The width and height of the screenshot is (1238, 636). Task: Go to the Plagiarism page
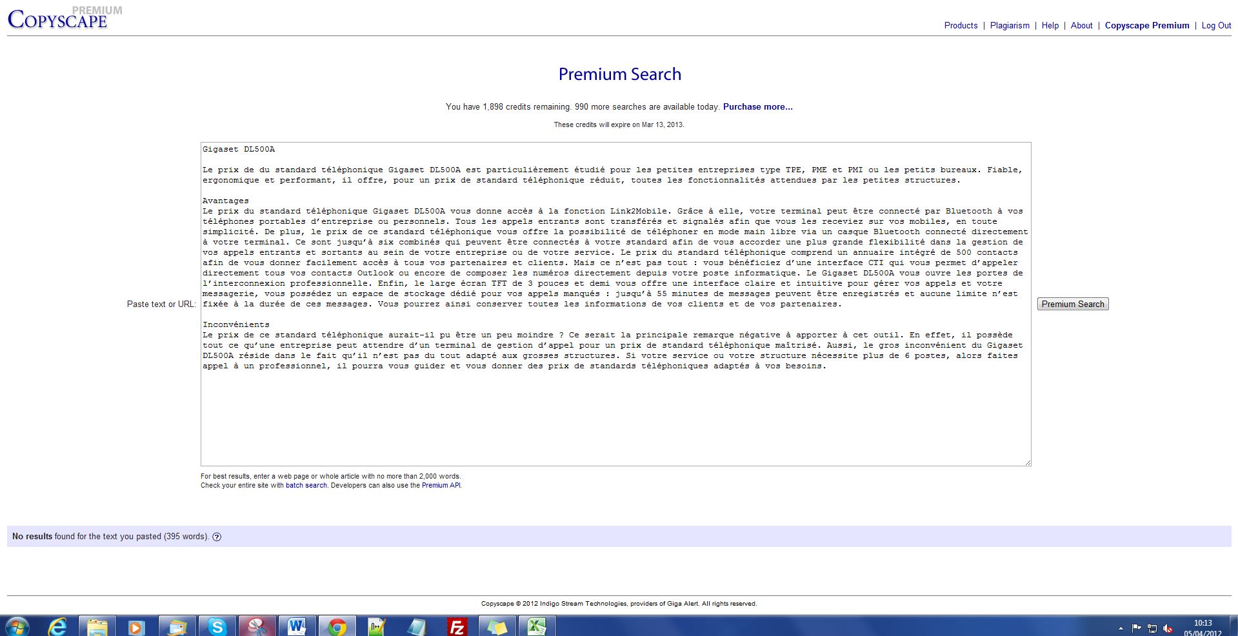1010,26
